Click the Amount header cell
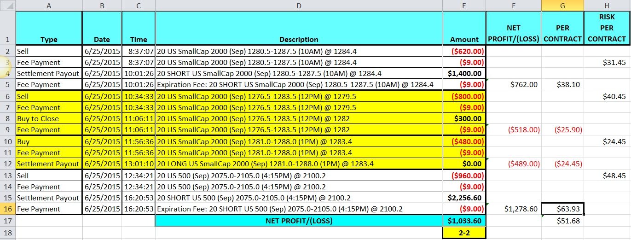 [464, 28]
